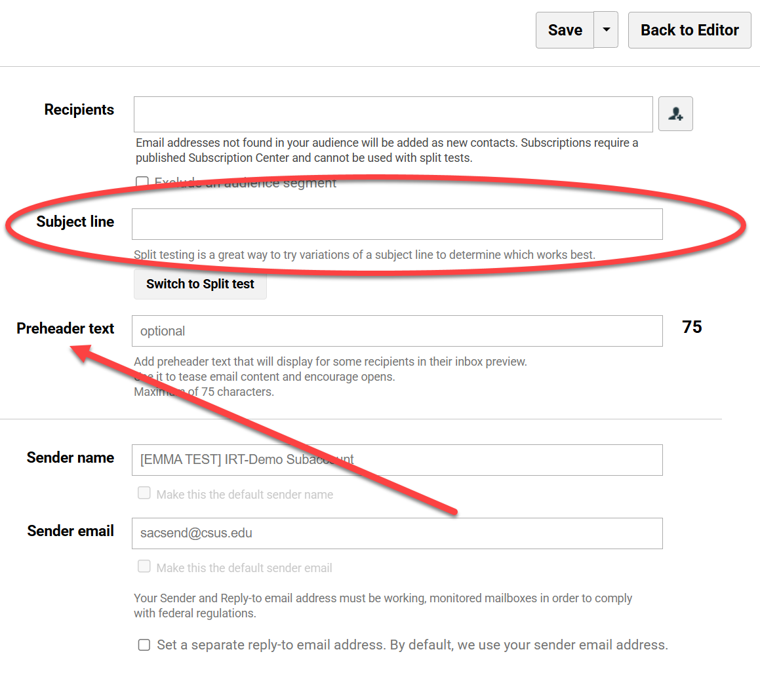
Task: Edit the Sender name field
Action: coord(397,460)
